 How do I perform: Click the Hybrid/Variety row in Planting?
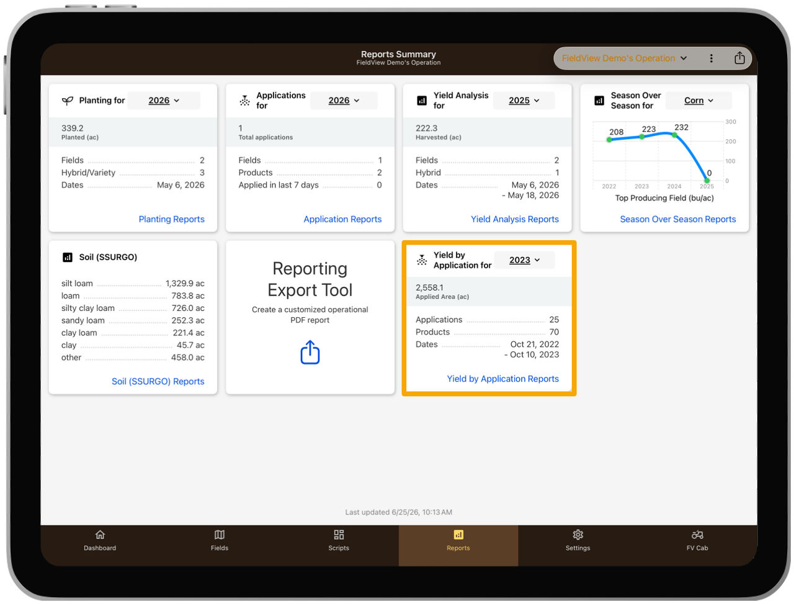[133, 173]
